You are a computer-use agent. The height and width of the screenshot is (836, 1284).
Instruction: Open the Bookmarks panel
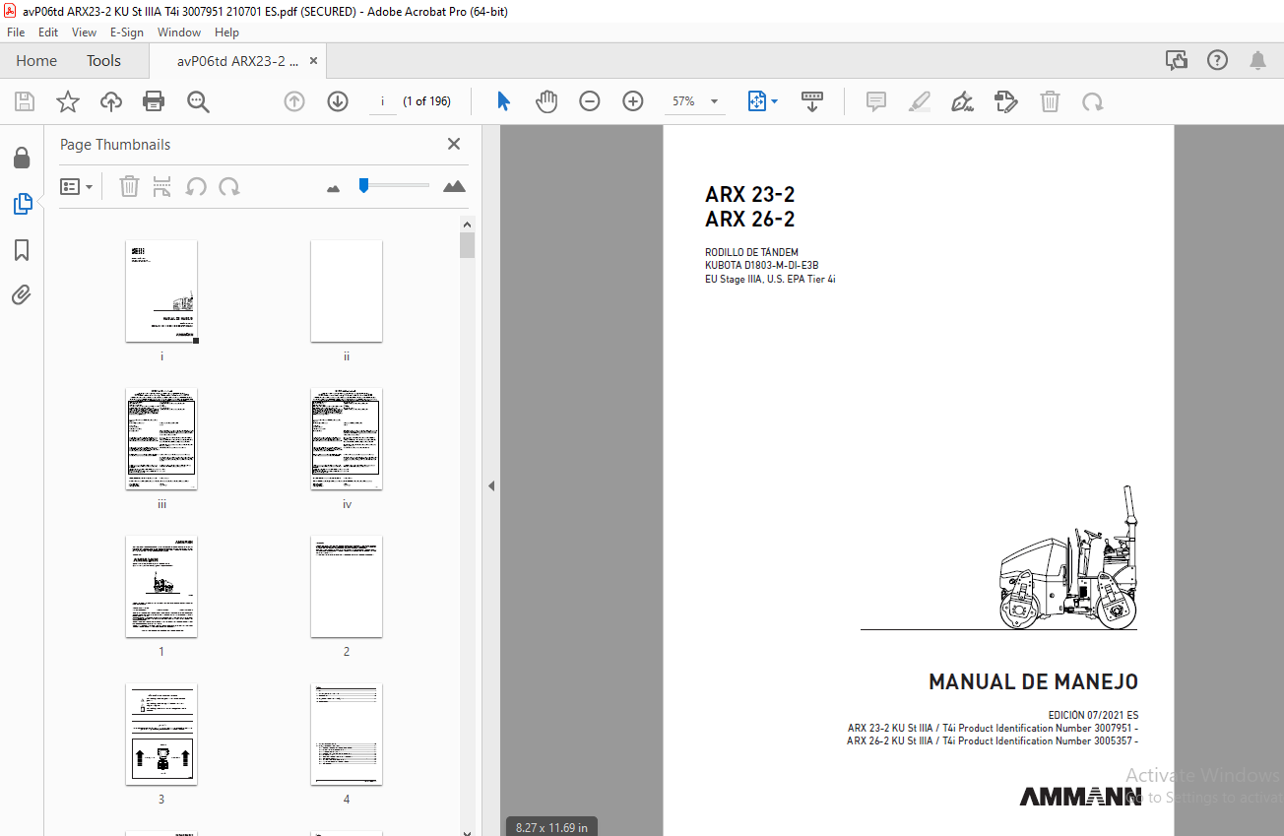[x=22, y=250]
